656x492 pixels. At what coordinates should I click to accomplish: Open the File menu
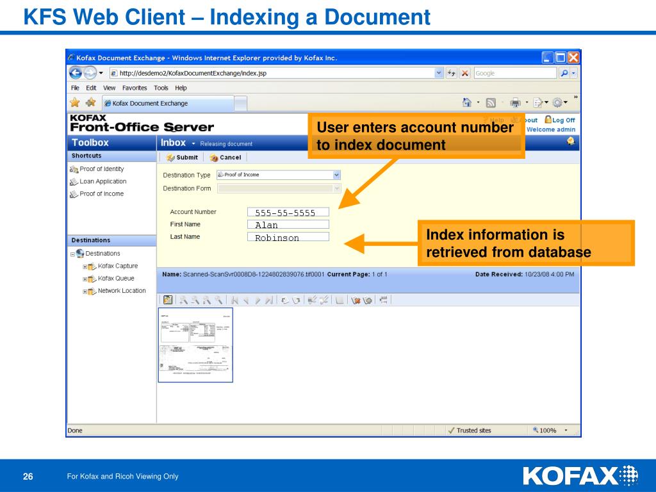[x=75, y=88]
